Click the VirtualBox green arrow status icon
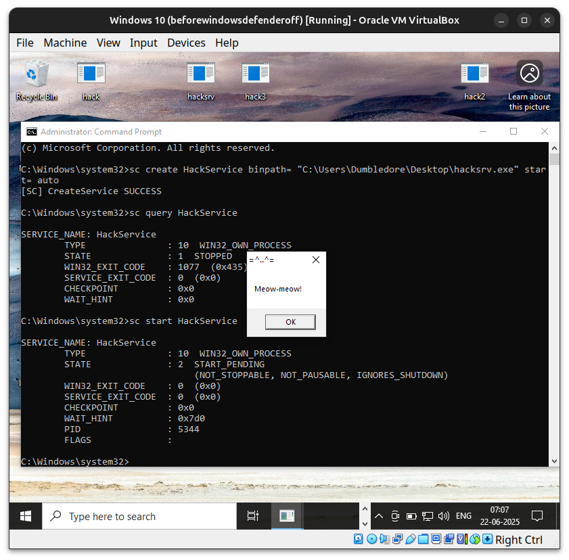The width and height of the screenshot is (569, 560). [x=475, y=539]
